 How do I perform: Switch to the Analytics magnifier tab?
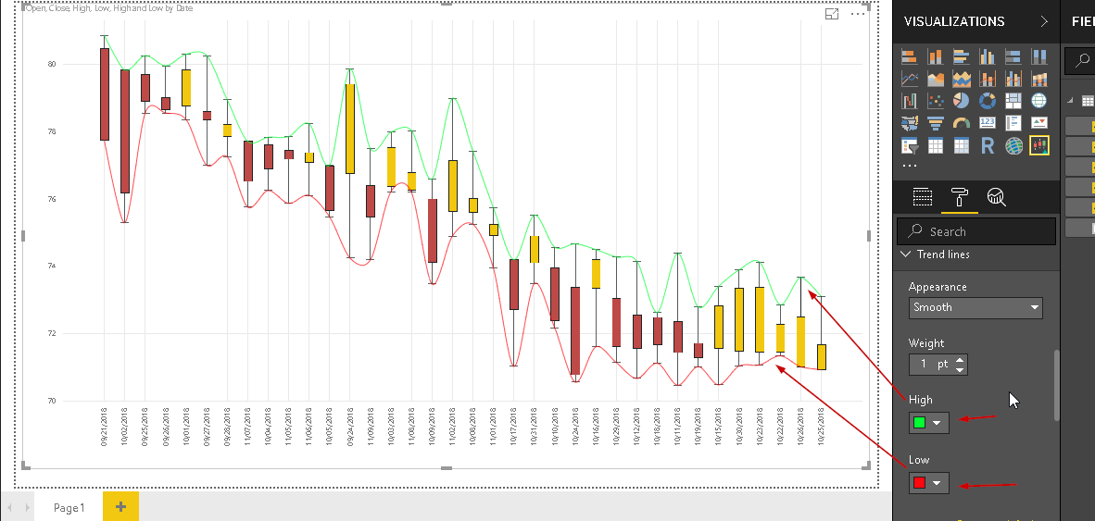click(x=997, y=197)
